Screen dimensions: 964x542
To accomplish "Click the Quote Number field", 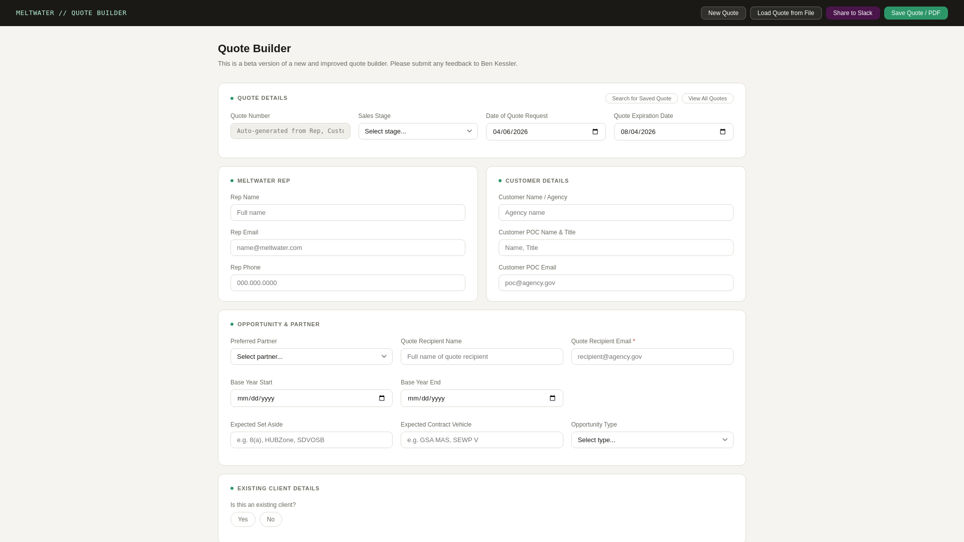I will click(290, 131).
